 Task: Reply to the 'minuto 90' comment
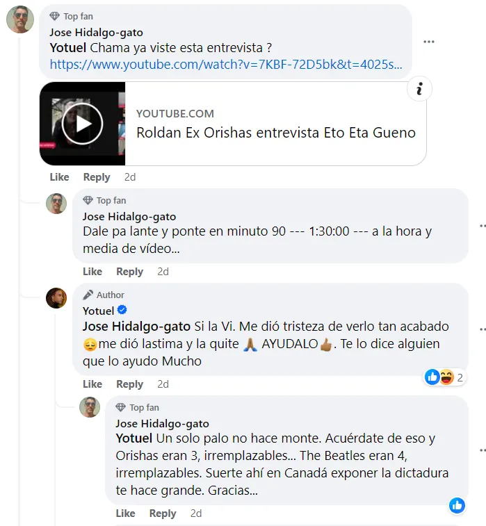(129, 272)
